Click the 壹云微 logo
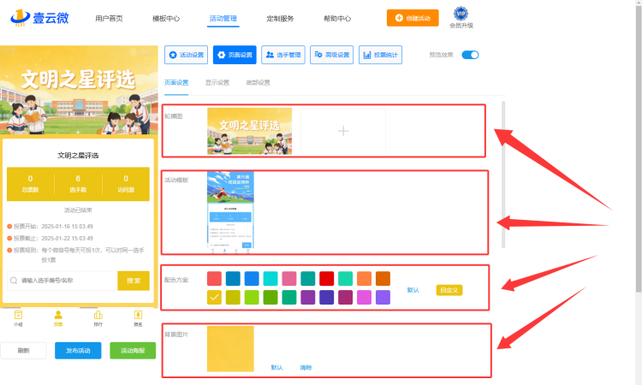This screenshot has width=642, height=385. 39,18
